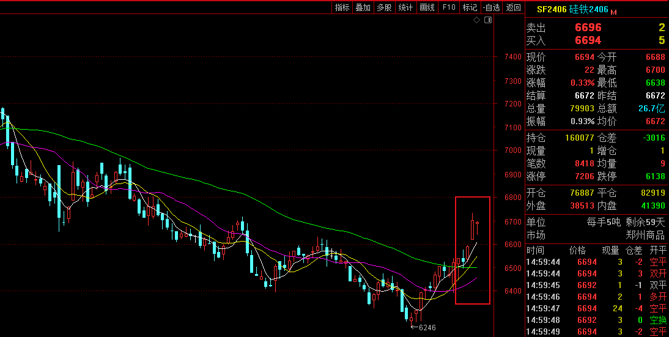This screenshot has height=337, width=669.
Task: Click the SF2406 contract code title
Action: (552, 9)
